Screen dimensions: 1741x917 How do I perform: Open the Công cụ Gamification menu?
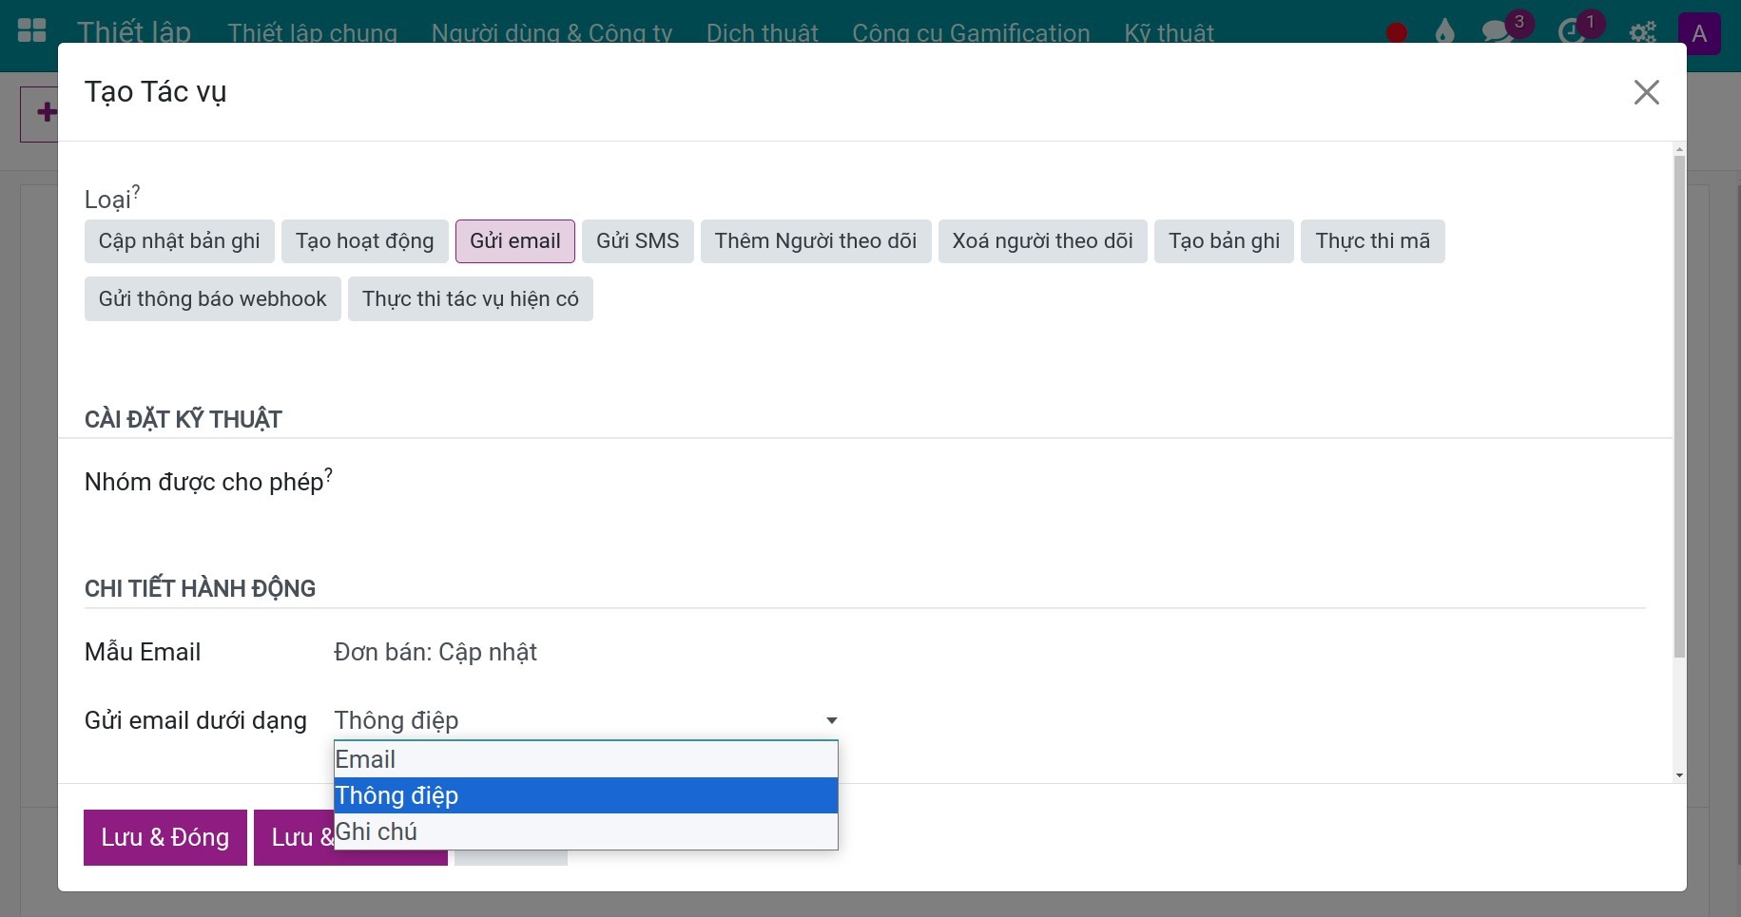971,33
